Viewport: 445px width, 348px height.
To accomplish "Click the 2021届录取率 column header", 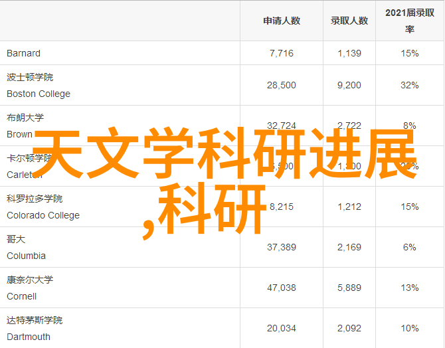I will pos(410,21).
